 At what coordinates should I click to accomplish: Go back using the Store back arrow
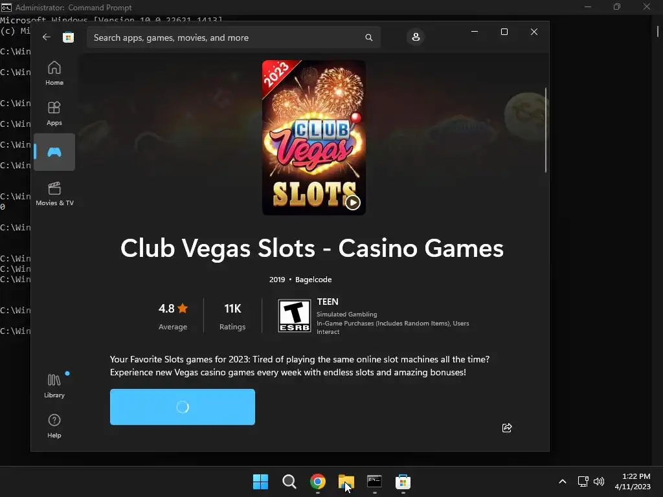[47, 37]
